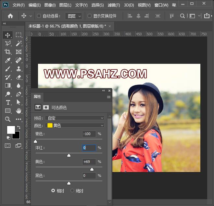
Task: Align left edges of layers
Action: 130,16
